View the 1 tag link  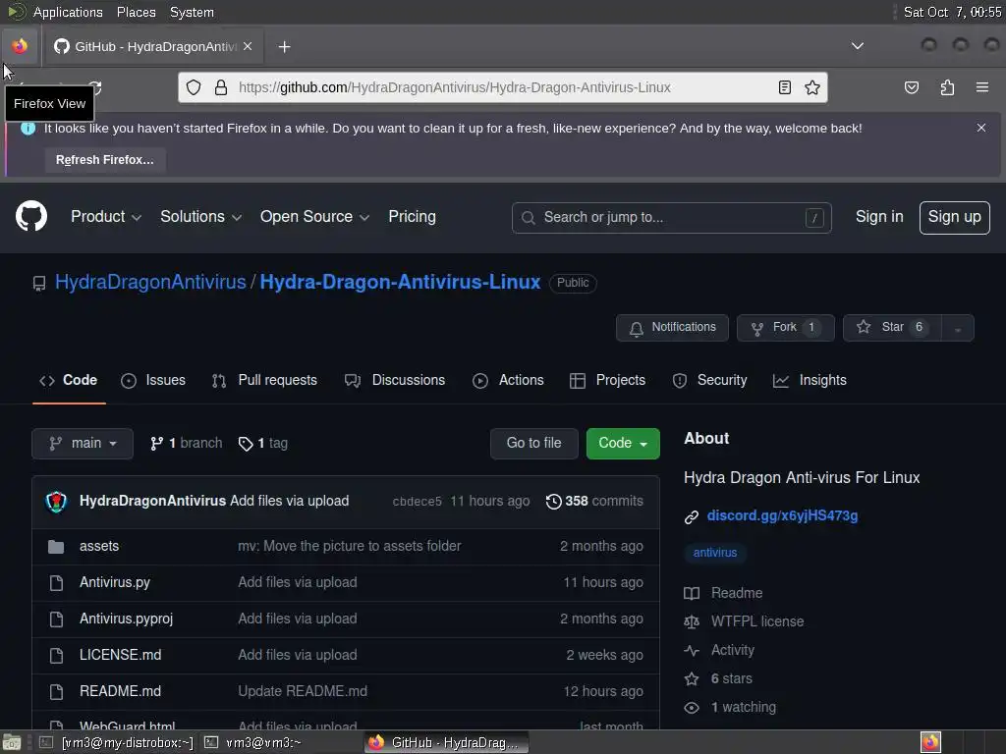263,443
